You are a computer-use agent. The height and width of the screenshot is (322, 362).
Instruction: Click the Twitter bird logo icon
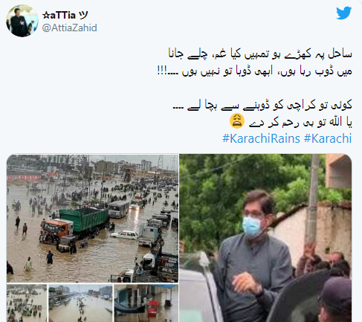[343, 13]
